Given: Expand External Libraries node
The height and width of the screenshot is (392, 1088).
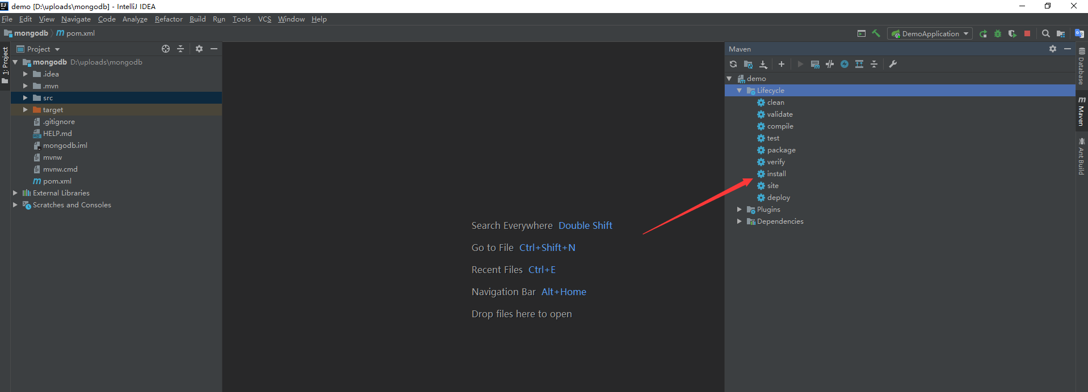Looking at the screenshot, I should pos(15,193).
